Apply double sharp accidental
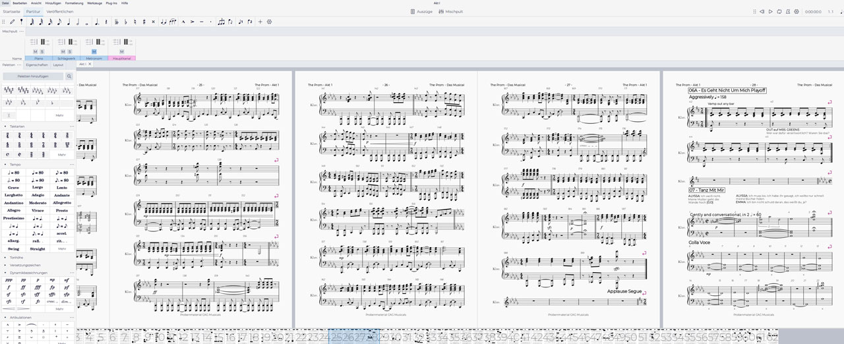The width and height of the screenshot is (844, 344). (x=153, y=22)
